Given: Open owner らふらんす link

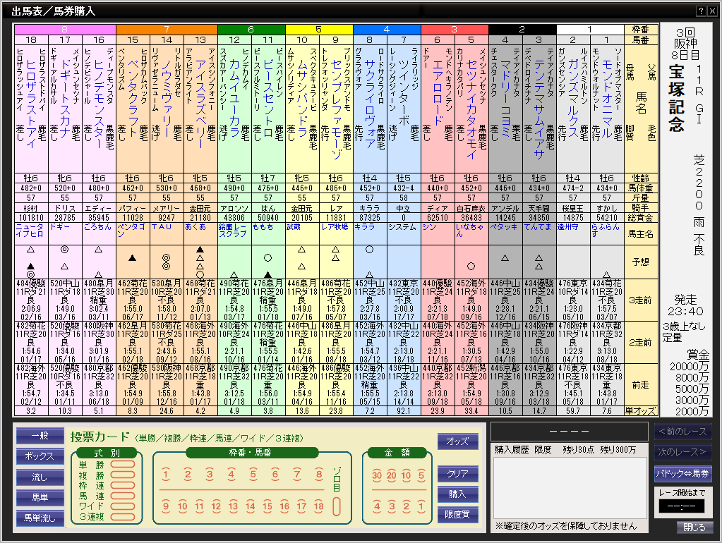Looking at the screenshot, I should 605,230.
